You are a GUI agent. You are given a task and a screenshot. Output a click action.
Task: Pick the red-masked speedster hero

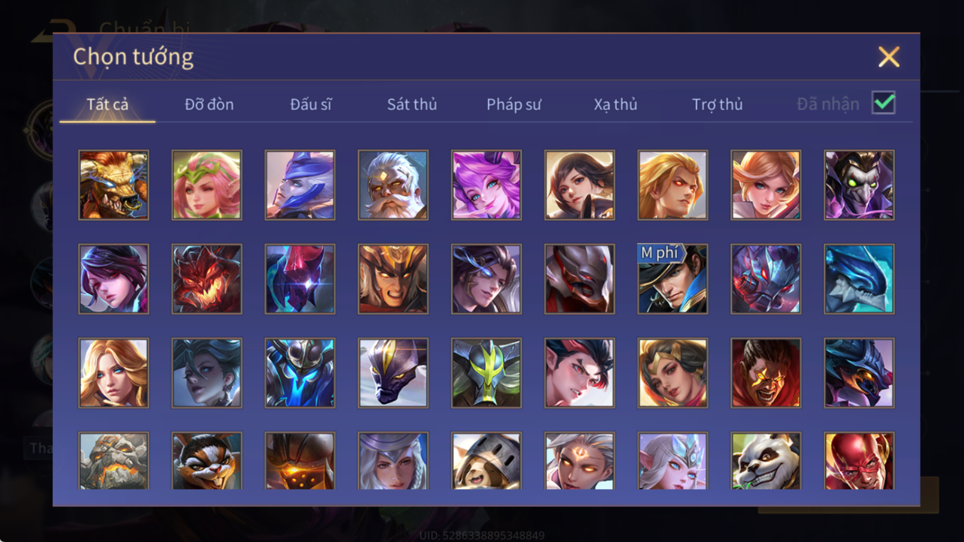859,461
